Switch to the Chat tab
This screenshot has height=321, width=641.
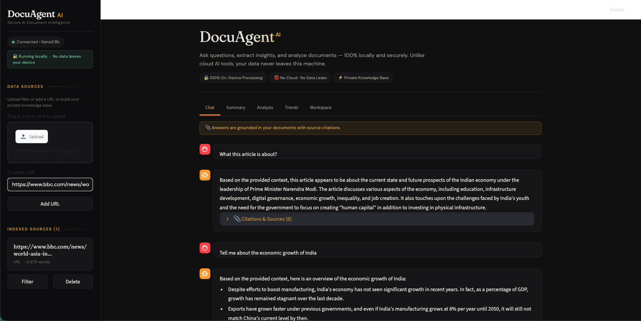tap(210, 107)
